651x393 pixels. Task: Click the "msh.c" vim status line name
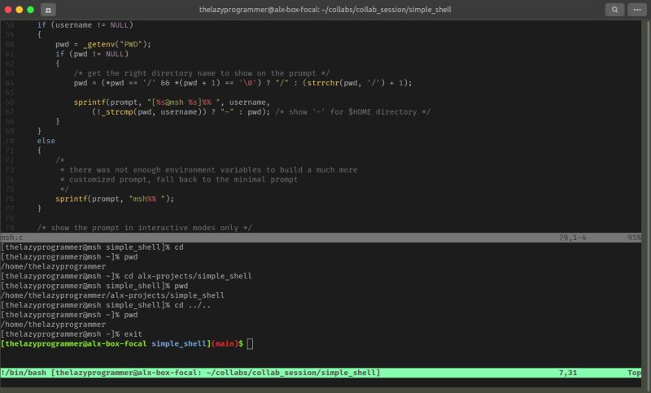pyautogui.click(x=11, y=238)
